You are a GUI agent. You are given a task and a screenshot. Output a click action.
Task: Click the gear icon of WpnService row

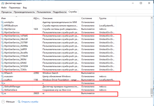pyautogui.click(x=2, y=29)
